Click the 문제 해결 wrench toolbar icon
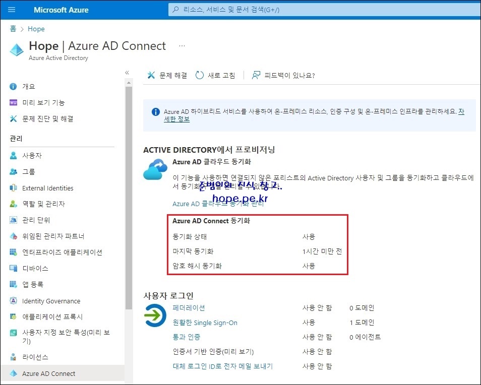The image size is (481, 385). click(x=151, y=75)
